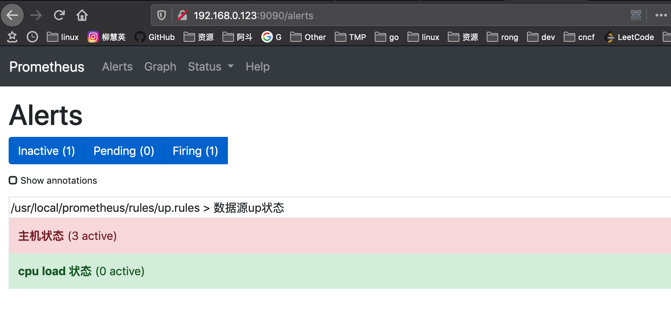Image resolution: width=671 pixels, height=335 pixels.
Task: Enable the Show annotations checkbox
Action: [13, 180]
